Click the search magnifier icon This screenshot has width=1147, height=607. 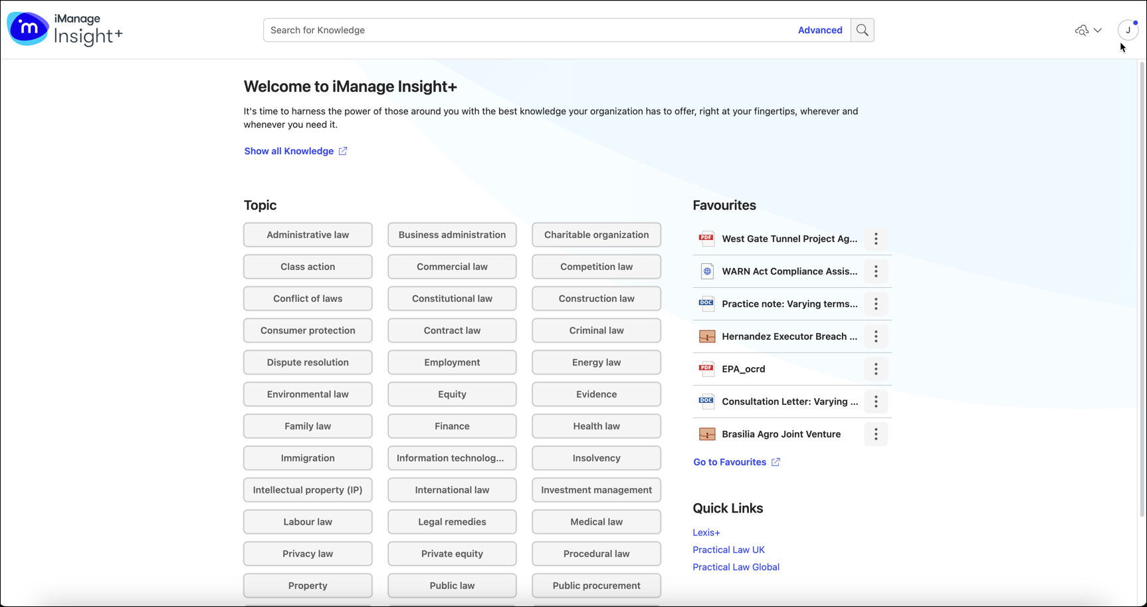coord(862,30)
